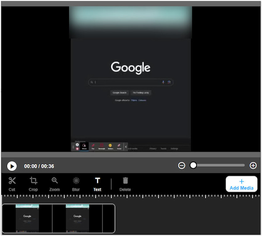Click I'm Feeling Lucky button in preview
262x236 pixels.
click(x=141, y=92)
